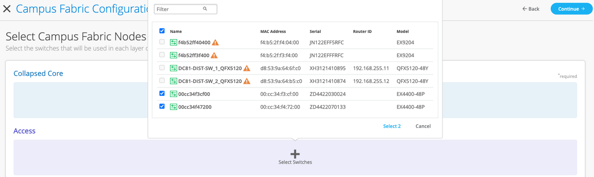This screenshot has width=594, height=177.
Task: Go Back to the previous step
Action: (530, 9)
